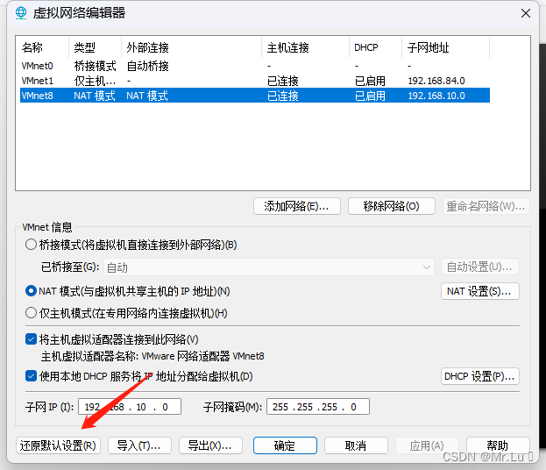Click 子网地址 column header
Image resolution: width=546 pixels, height=470 pixels.
(446, 47)
